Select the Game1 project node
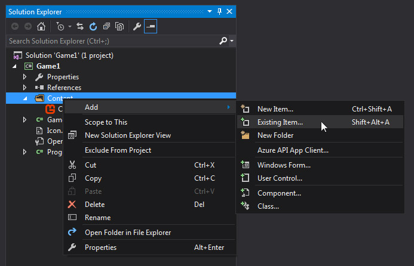414x266 pixels. pyautogui.click(x=48, y=66)
